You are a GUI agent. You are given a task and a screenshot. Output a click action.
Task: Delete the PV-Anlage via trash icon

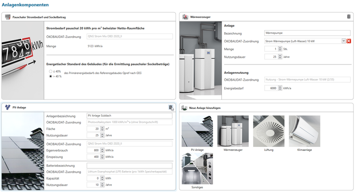171,107
